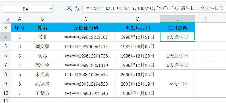Select row 7 header
Screen dimensions: 226x103
pyautogui.click(x=5, y=65)
